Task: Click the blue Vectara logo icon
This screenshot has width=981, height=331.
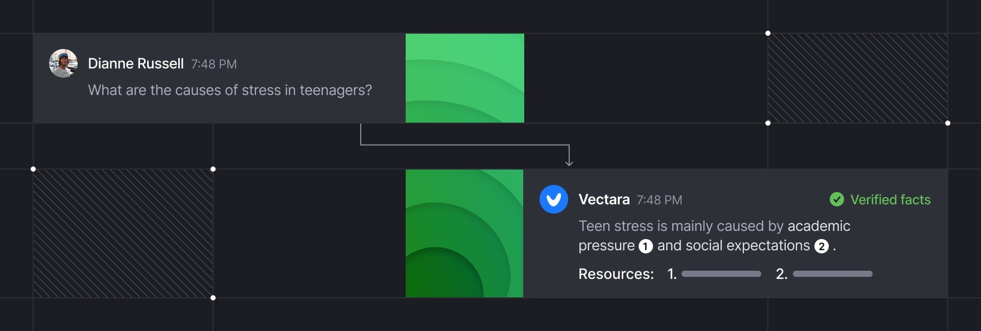Action: pos(553,199)
